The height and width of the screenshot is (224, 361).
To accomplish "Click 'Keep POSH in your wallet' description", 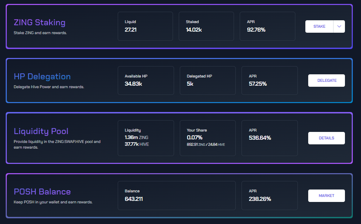I will coord(53,202).
